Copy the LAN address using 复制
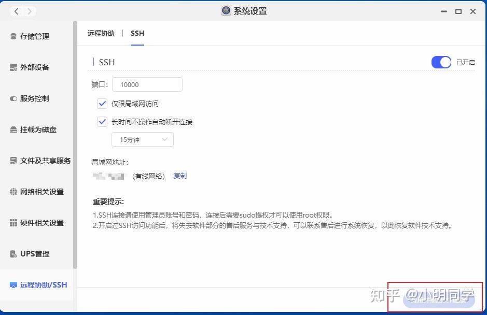The height and width of the screenshot is (315, 487). click(179, 176)
